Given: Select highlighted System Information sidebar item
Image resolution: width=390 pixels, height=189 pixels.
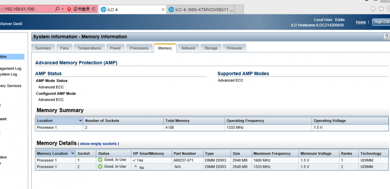Looking at the screenshot, I should coord(12,57).
